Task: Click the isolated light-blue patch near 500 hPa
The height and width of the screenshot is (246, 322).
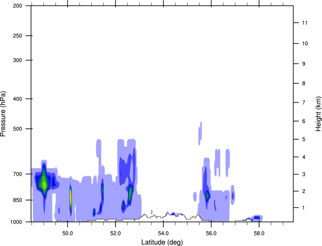Action: click(x=200, y=133)
